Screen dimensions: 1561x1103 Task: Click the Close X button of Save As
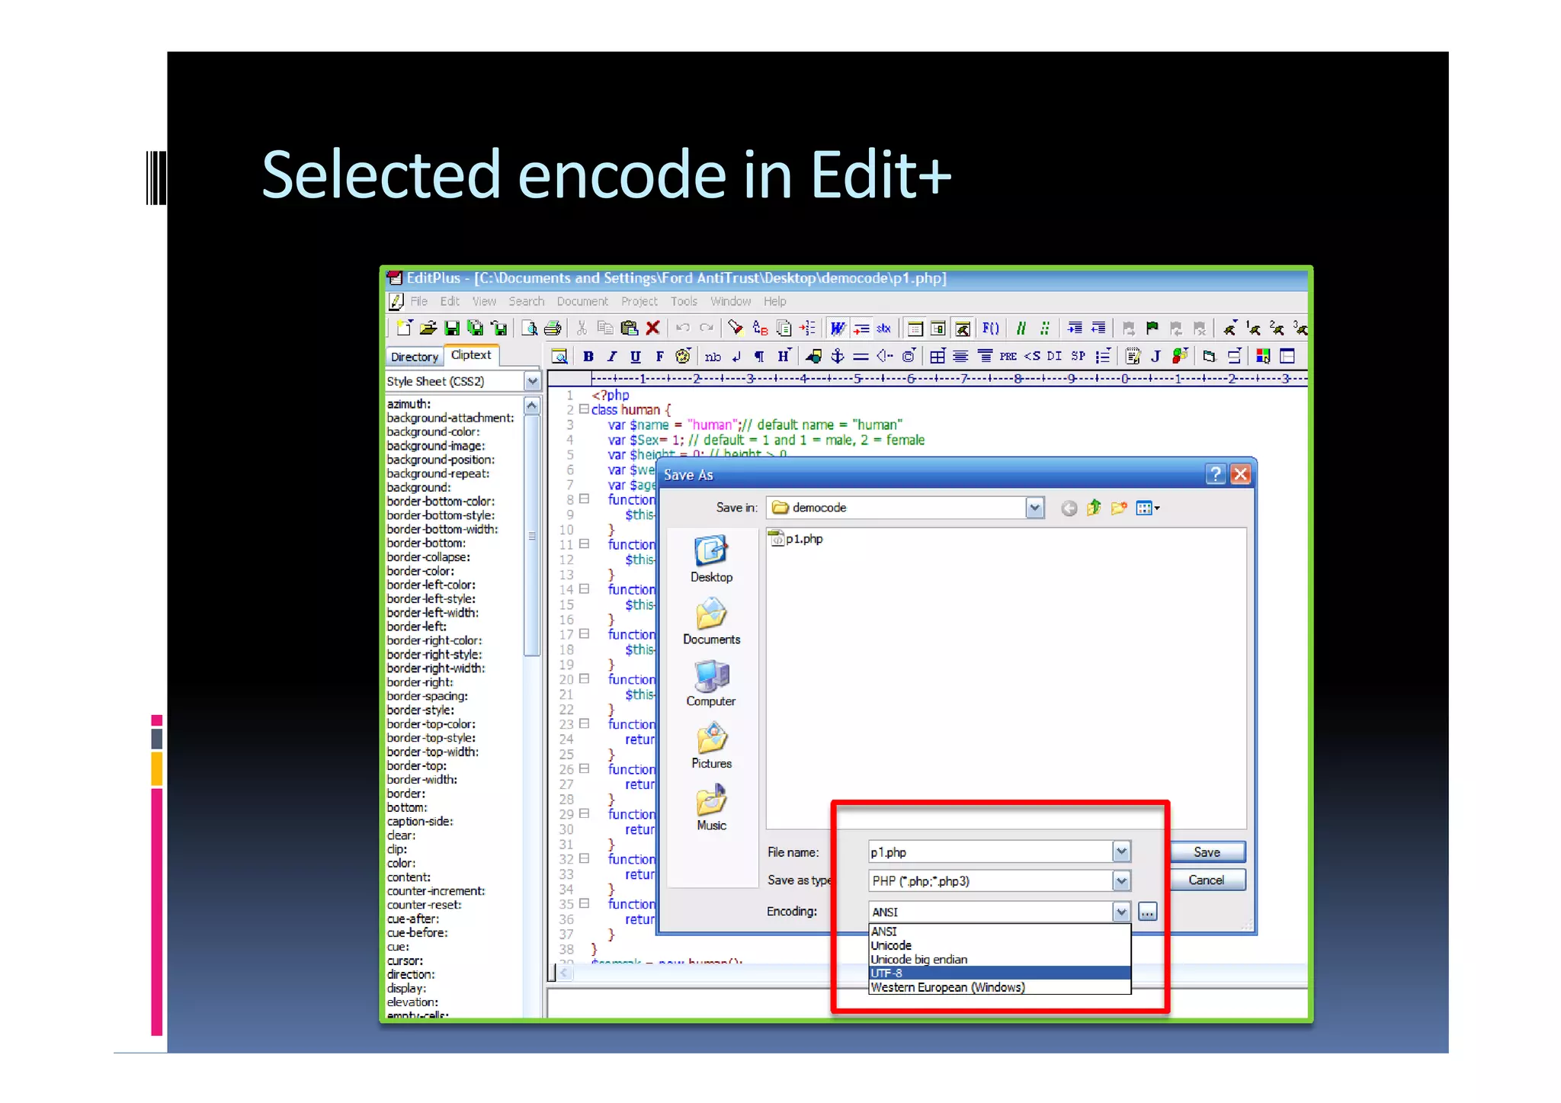click(x=1241, y=474)
